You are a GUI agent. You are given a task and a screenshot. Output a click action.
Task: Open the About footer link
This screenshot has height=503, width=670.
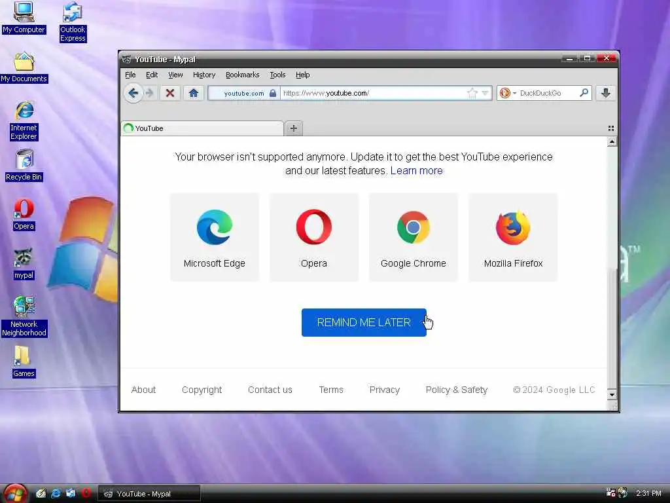[143, 390]
